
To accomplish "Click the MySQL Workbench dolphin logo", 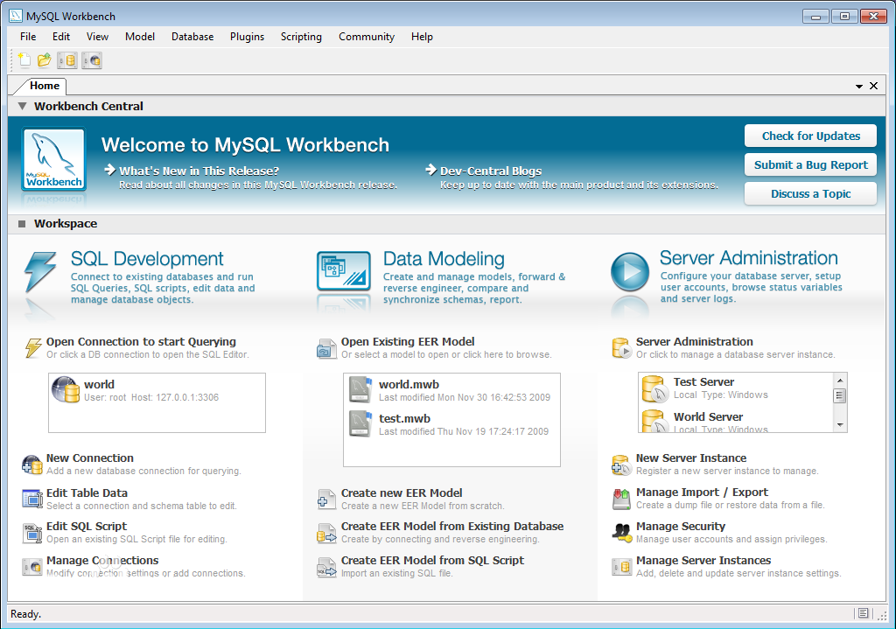I will point(52,159).
